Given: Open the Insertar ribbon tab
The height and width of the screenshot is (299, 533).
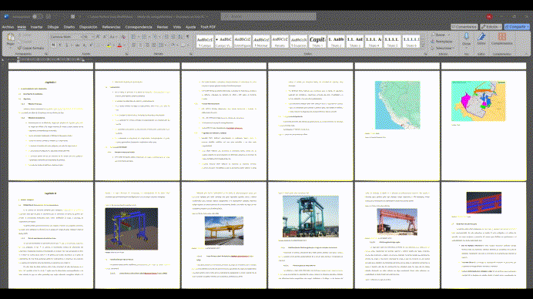Looking at the screenshot, I should pyautogui.click(x=37, y=27).
